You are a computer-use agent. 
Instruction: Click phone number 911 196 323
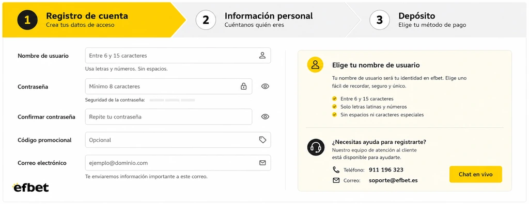click(386, 169)
